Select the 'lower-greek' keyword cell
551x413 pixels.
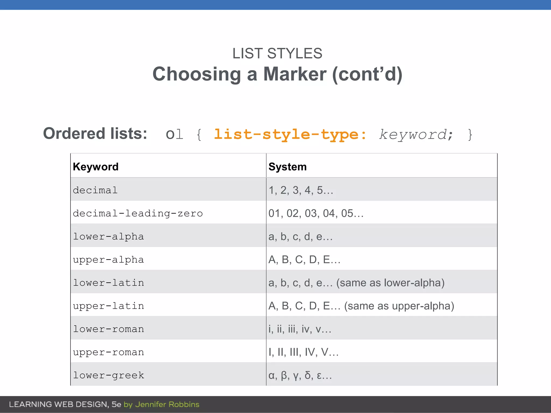point(168,374)
